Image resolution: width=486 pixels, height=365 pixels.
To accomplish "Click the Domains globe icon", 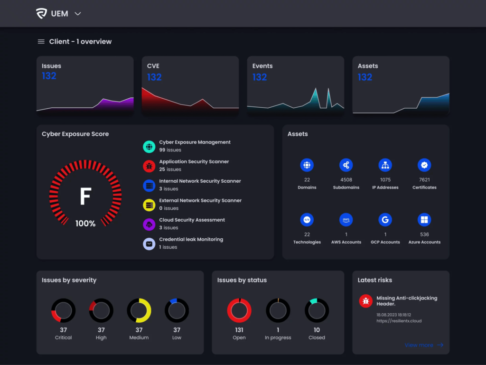I will point(307,165).
